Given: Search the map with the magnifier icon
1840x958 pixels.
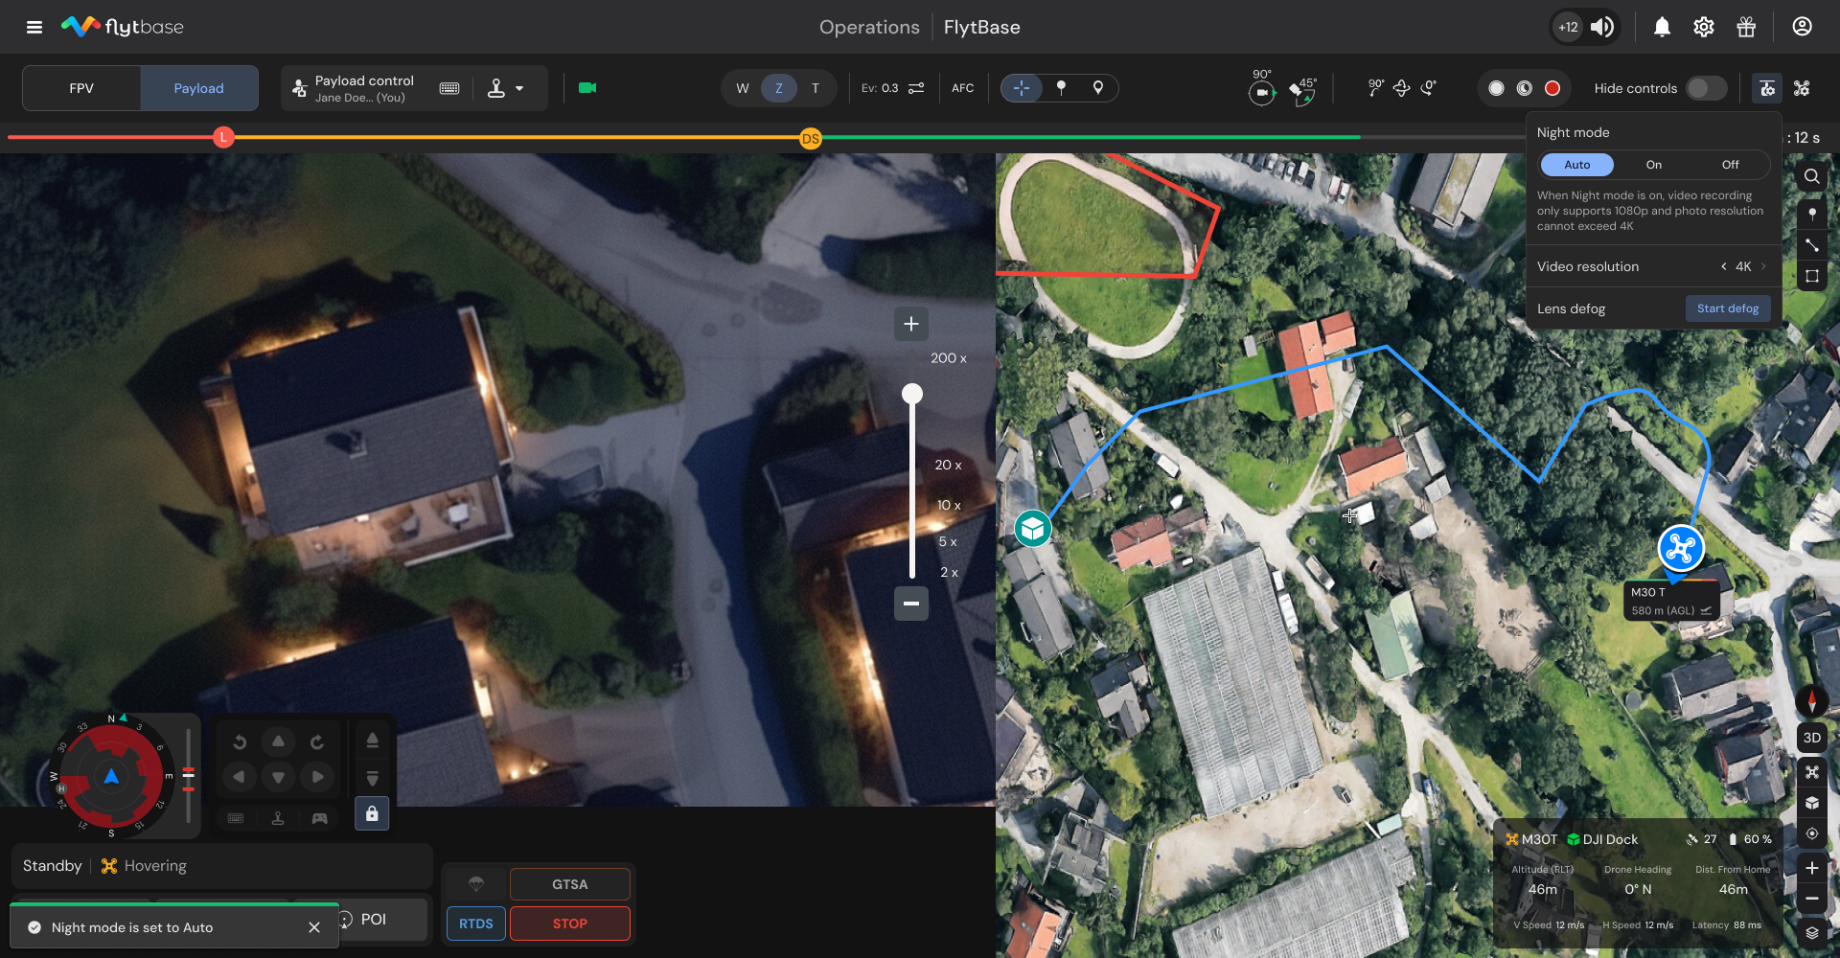Looking at the screenshot, I should tap(1811, 176).
